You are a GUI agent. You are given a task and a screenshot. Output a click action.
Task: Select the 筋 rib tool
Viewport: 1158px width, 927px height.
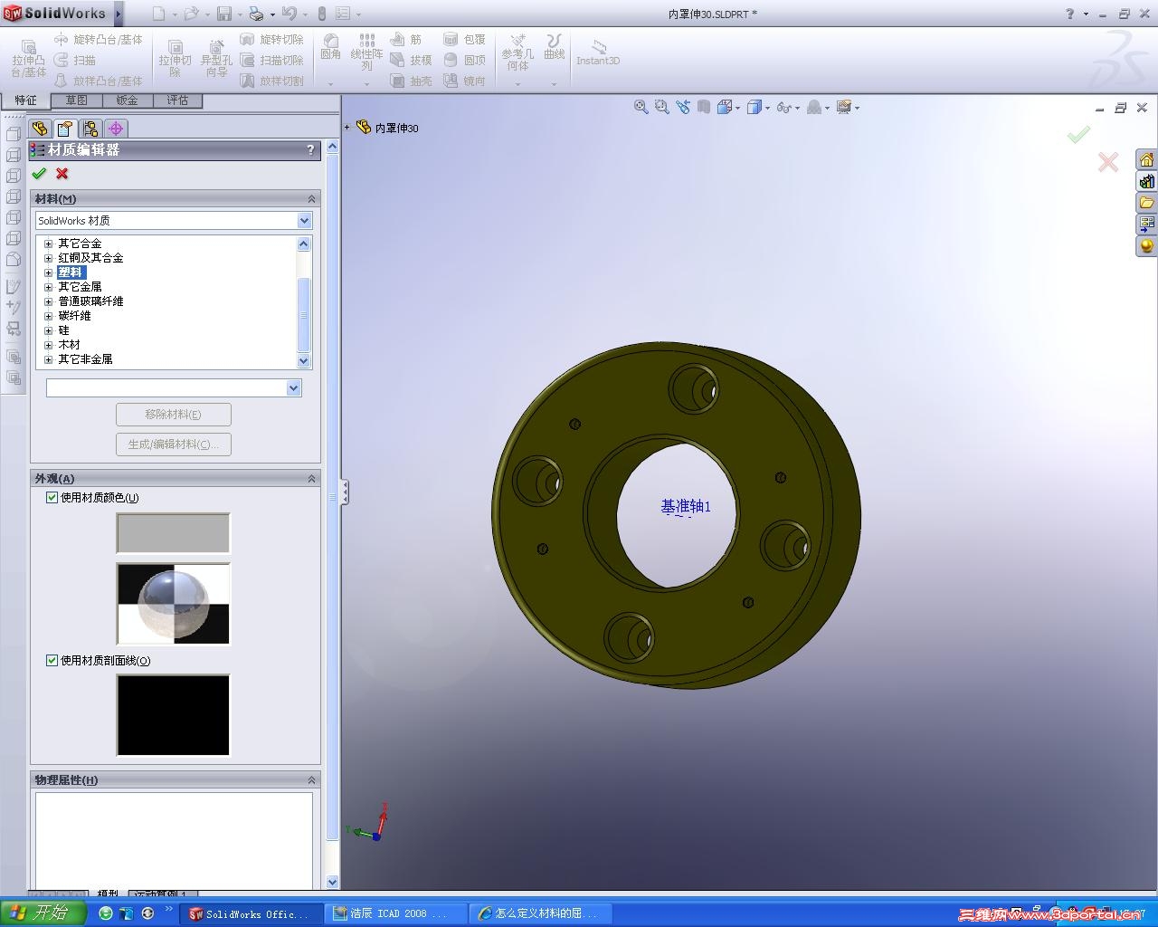[406, 40]
